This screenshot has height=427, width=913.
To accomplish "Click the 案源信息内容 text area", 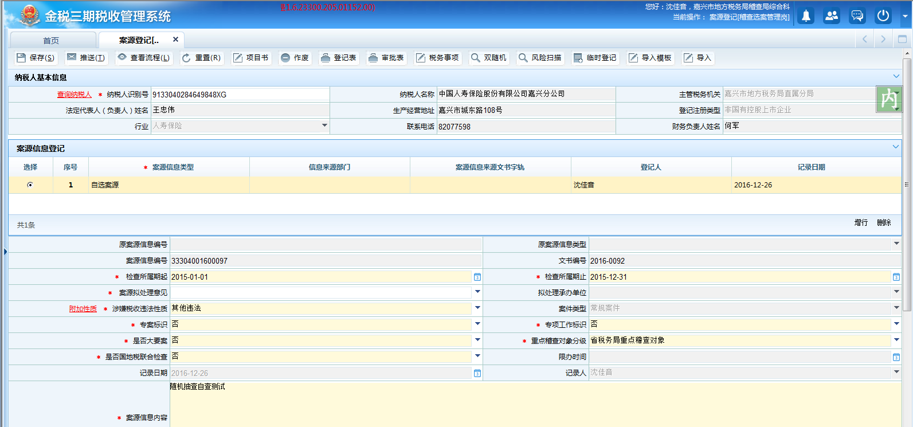I will [535, 404].
